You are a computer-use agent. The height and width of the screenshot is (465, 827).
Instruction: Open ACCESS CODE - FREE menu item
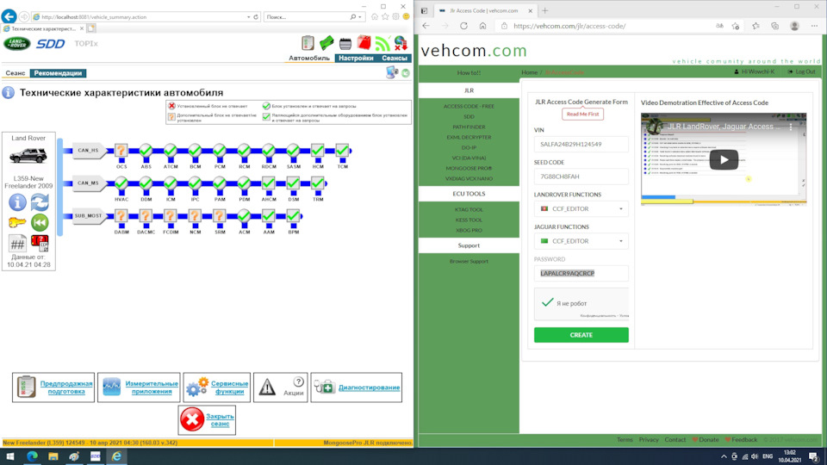pos(469,106)
